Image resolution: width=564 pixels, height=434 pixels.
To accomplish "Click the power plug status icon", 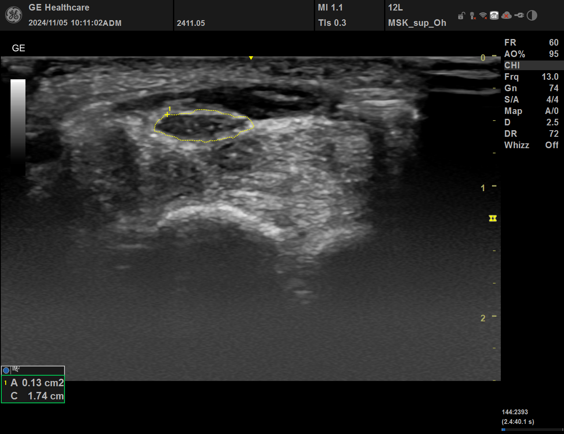I will pos(519,15).
